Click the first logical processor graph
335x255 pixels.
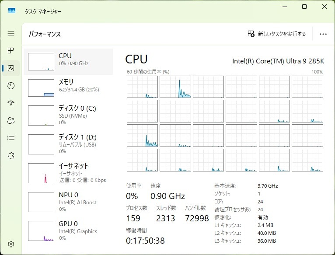pyautogui.click(x=142, y=87)
